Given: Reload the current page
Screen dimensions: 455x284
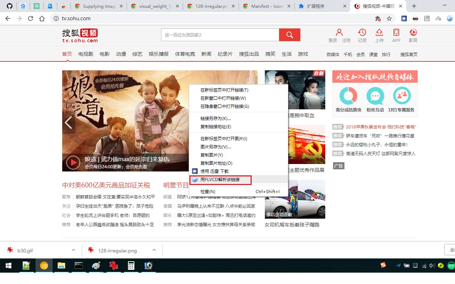Looking at the screenshot, I should pos(31,18).
